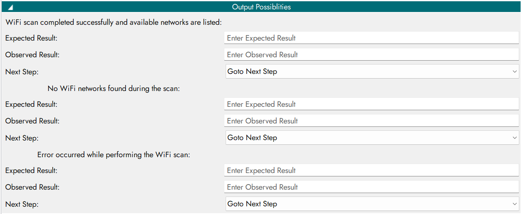Viewport: 521px width, 214px height.
Task: Click the first 'Observed Result:' label
Action: point(32,55)
